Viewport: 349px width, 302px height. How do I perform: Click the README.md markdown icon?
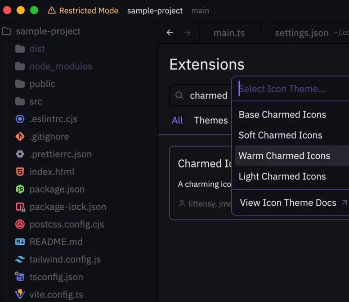[x=20, y=242]
